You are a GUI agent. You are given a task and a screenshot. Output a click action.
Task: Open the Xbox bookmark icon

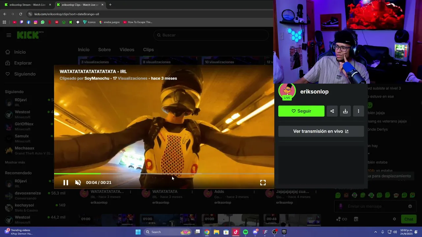click(64, 22)
